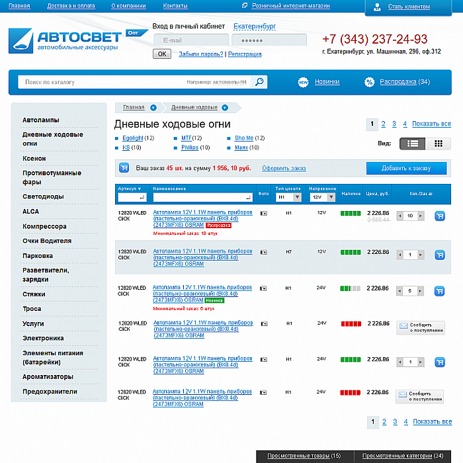The width and height of the screenshot is (463, 463).
Task: Open the Главная top menu item
Action: (19, 5)
